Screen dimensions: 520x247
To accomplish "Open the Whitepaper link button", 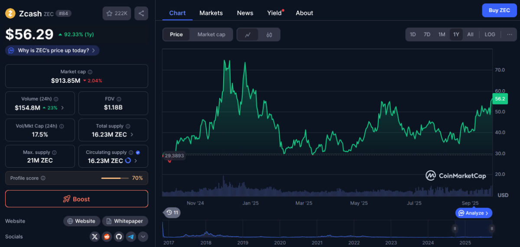I will point(125,221).
